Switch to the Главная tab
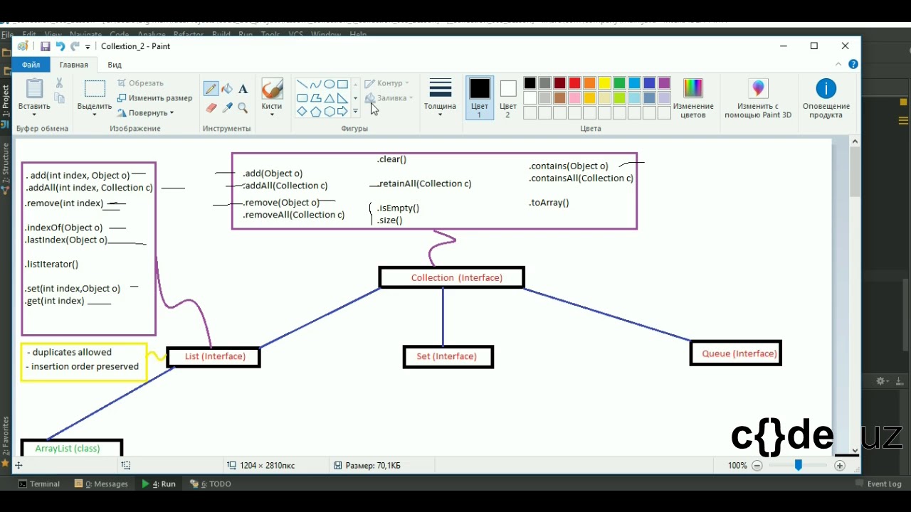This screenshot has width=911, height=512. (74, 65)
